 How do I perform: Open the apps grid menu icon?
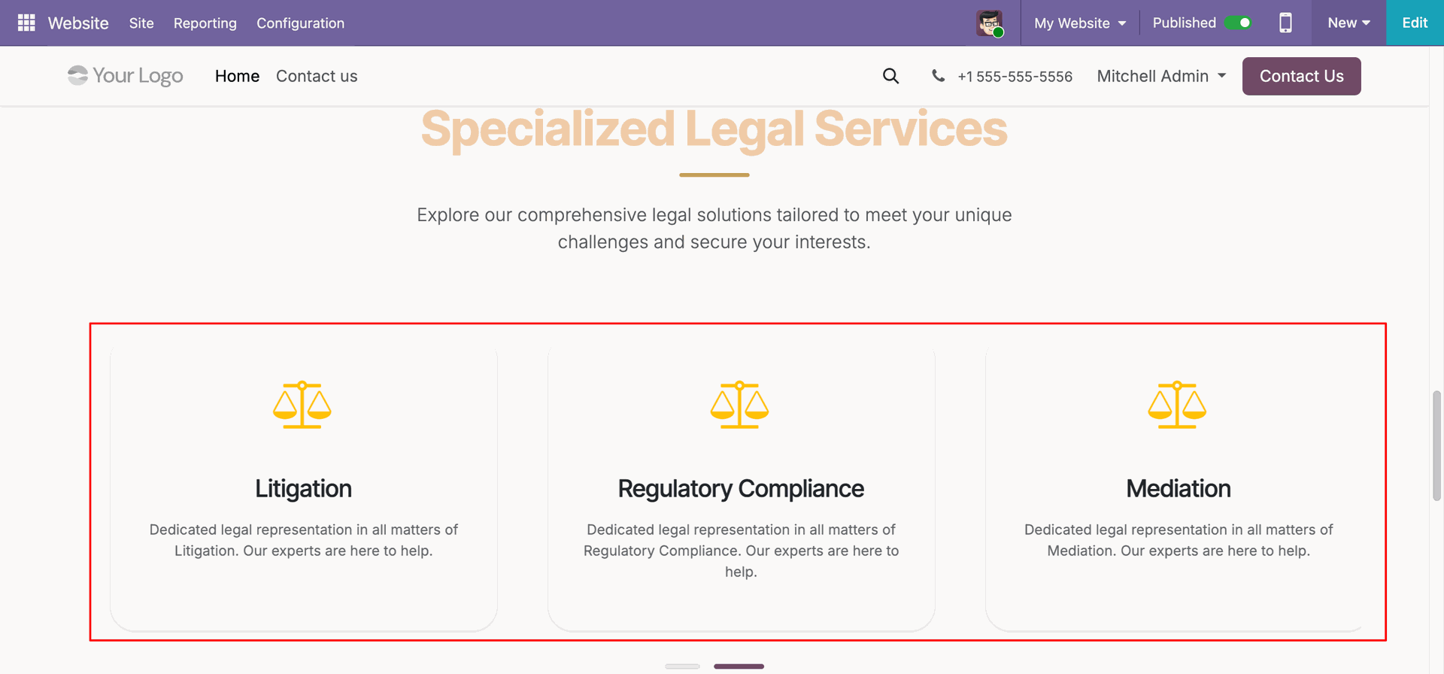tap(26, 23)
